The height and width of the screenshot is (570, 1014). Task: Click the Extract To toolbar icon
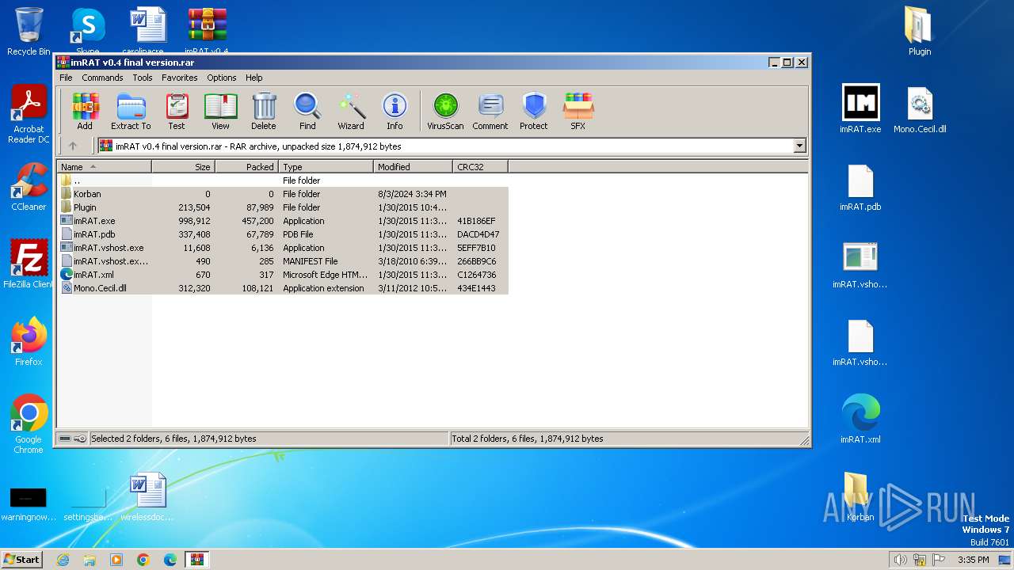pyautogui.click(x=131, y=111)
